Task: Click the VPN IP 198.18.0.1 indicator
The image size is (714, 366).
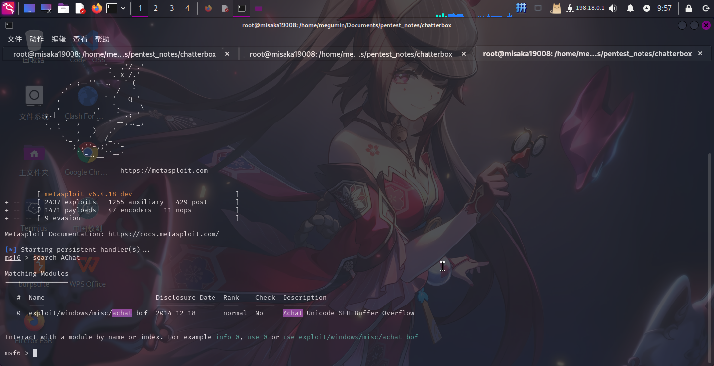Action: click(x=585, y=8)
